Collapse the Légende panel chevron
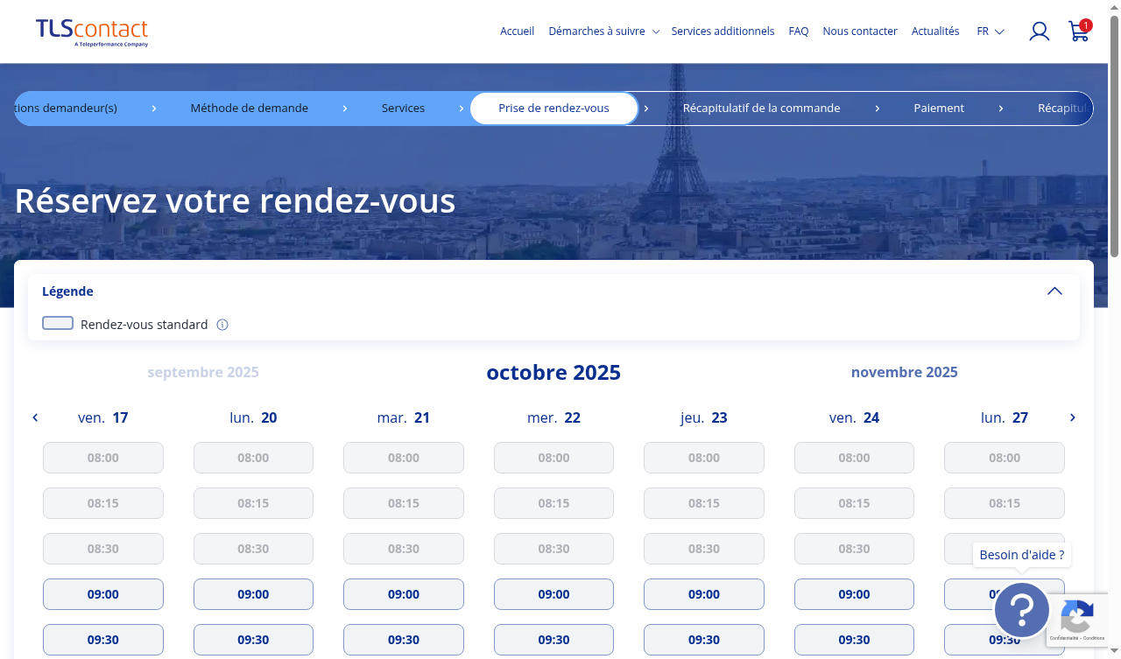This screenshot has width=1121, height=659. coord(1054,291)
